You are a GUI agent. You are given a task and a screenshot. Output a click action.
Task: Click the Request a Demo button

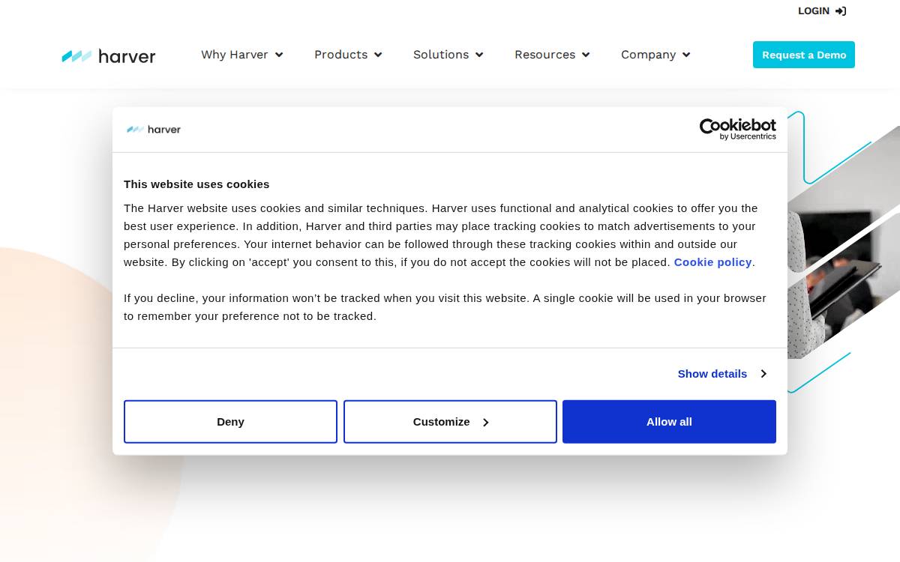coord(804,55)
